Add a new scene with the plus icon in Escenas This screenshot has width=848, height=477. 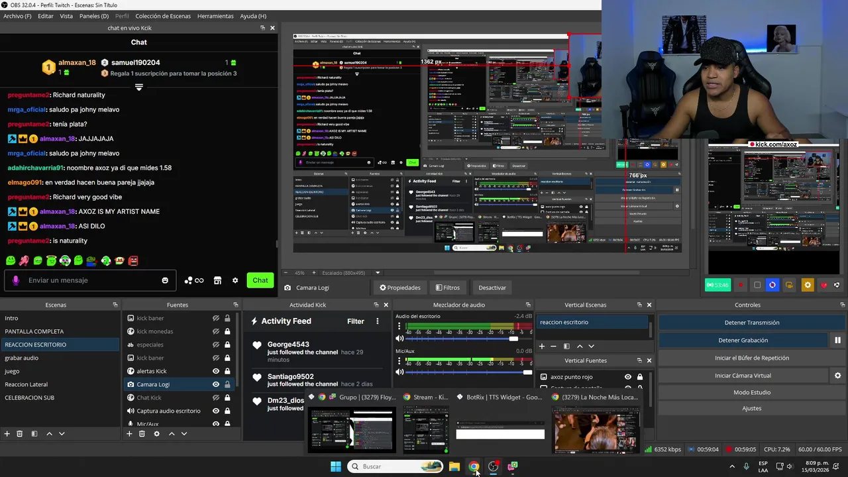pyautogui.click(x=7, y=434)
